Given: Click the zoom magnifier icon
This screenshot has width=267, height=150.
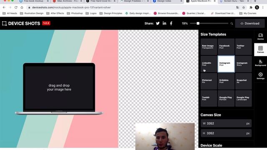Looking at the screenshot, I should [x=232, y=23].
